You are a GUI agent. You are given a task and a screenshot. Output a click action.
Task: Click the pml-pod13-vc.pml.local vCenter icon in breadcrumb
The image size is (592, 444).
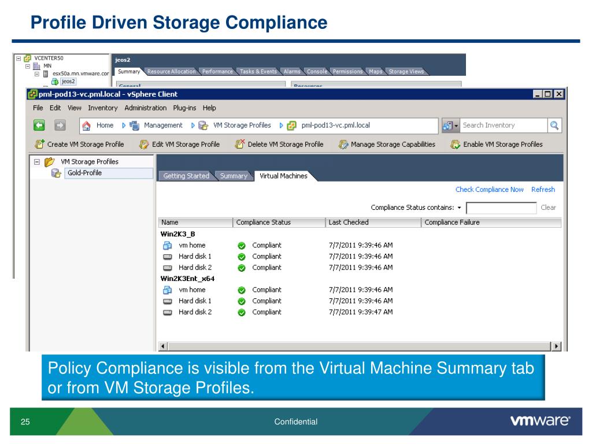point(291,125)
